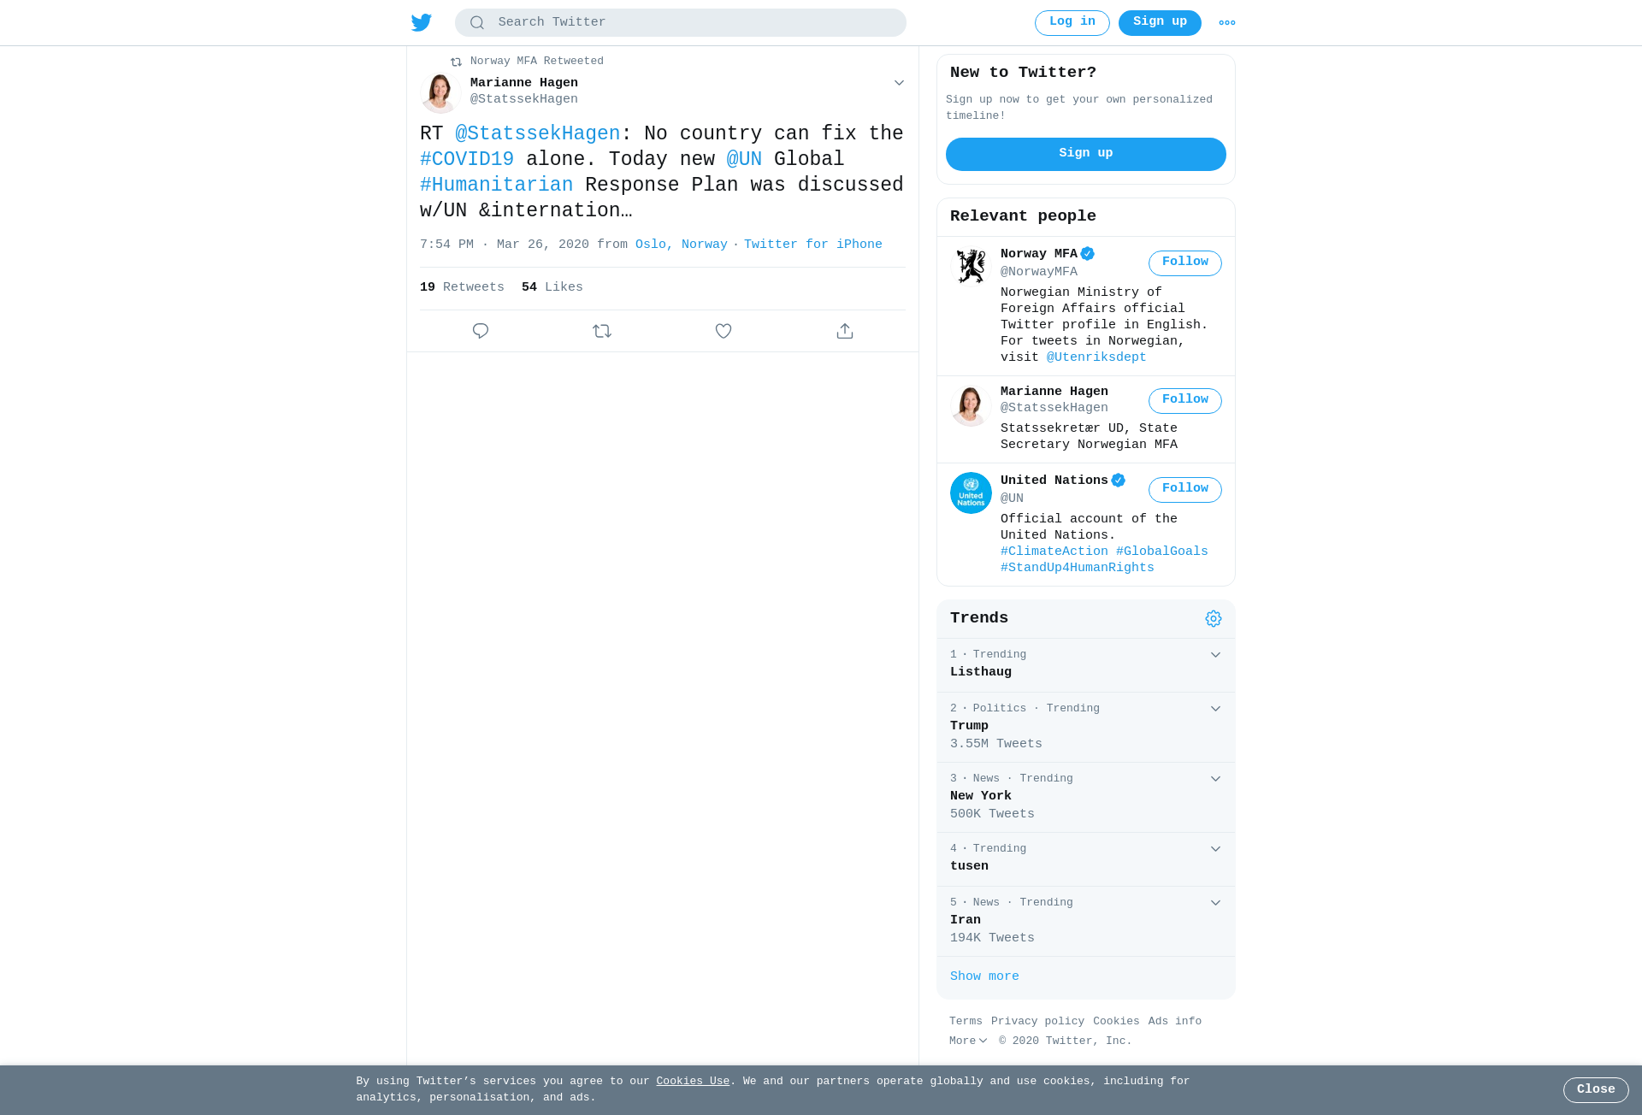Screen dimensions: 1642x1115
Task: Open the #COVID19 hashtag link
Action: [x=467, y=160]
